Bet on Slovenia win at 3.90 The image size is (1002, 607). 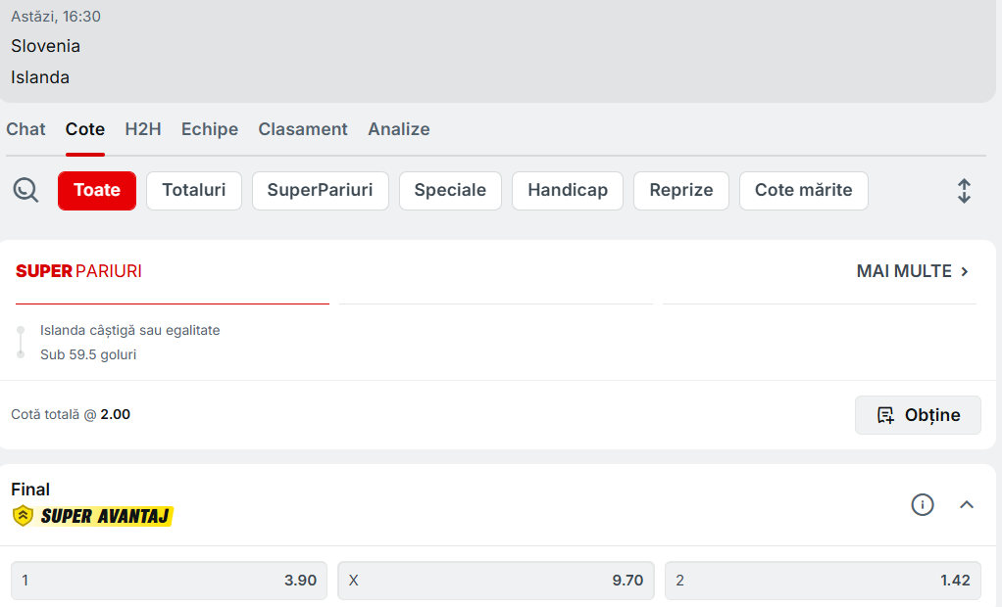[170, 581]
